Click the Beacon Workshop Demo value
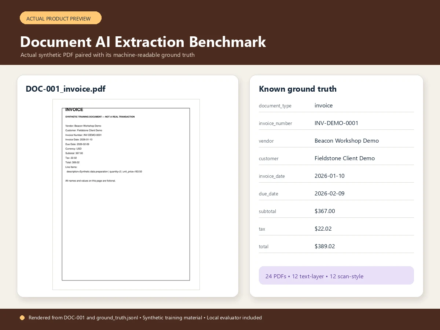 pyautogui.click(x=346, y=141)
